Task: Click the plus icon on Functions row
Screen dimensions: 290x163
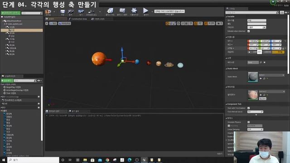Action: (39, 96)
